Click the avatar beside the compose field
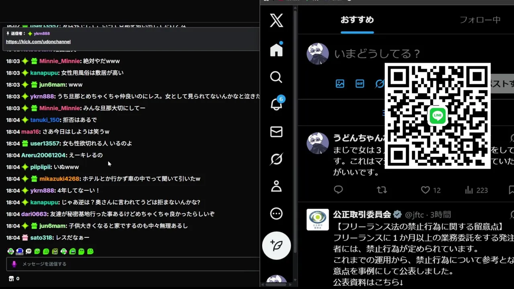514x289 pixels. [x=318, y=53]
